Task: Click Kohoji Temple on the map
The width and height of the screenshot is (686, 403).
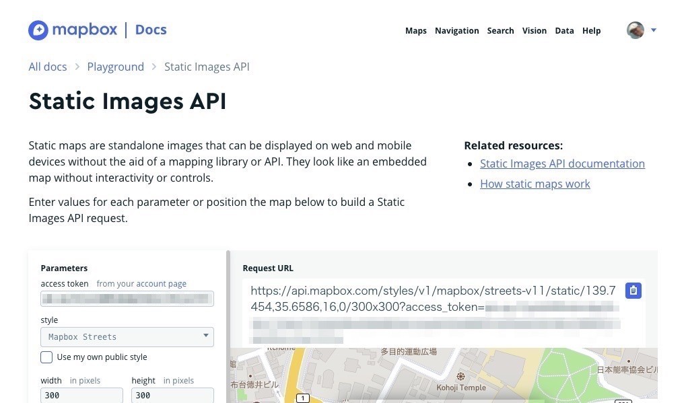Action: pyautogui.click(x=461, y=382)
